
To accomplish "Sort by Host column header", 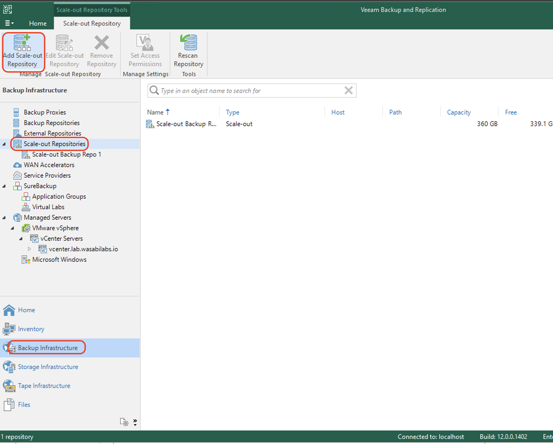I will [338, 112].
